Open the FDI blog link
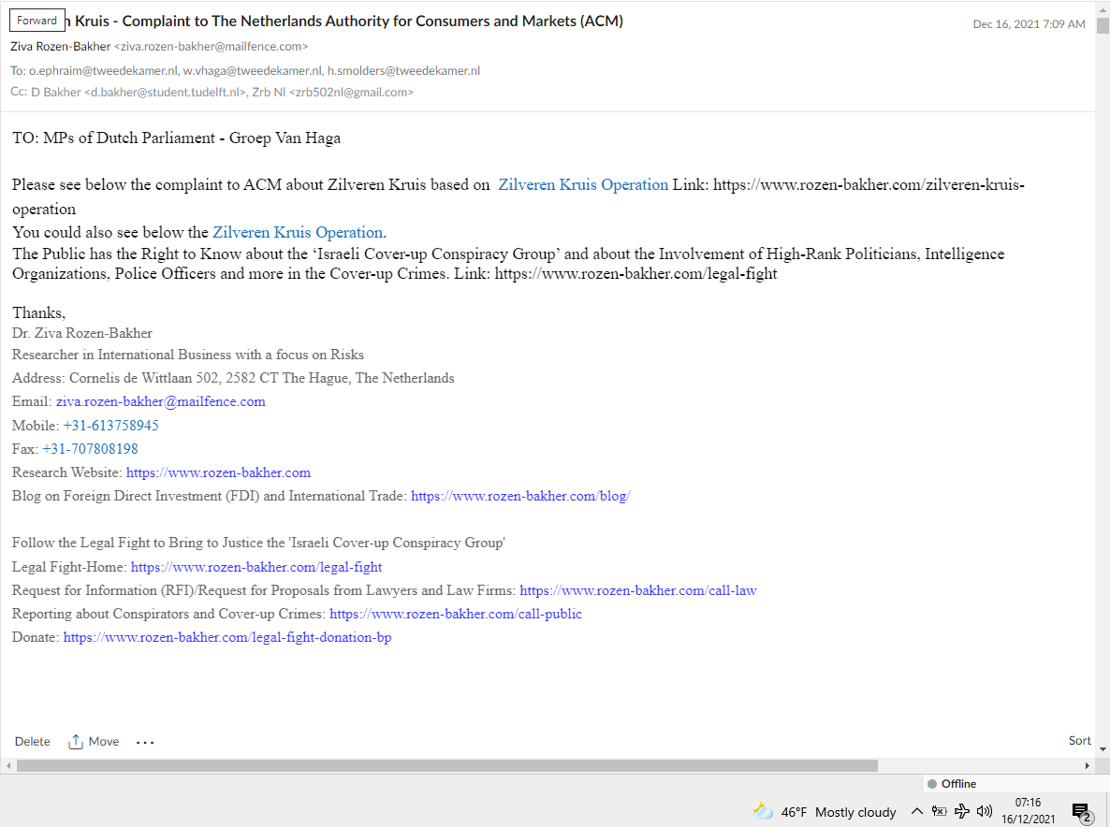 pos(520,496)
